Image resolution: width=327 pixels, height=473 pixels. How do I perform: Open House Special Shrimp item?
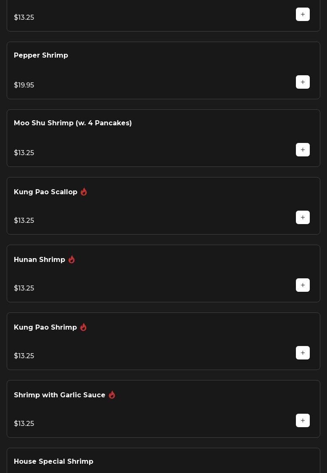(x=53, y=462)
